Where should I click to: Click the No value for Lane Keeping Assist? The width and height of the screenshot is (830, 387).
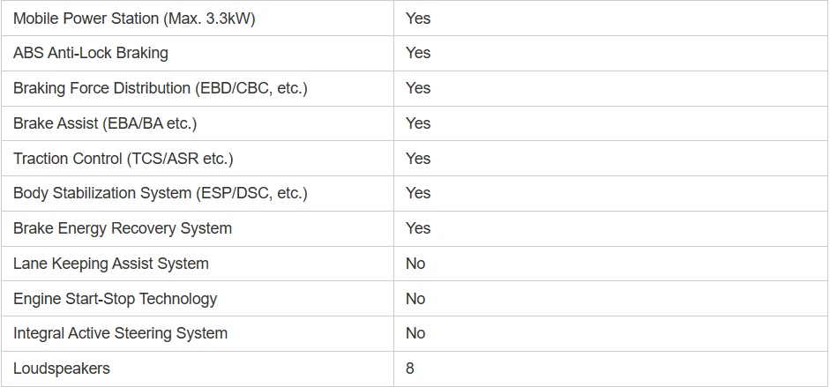point(415,264)
